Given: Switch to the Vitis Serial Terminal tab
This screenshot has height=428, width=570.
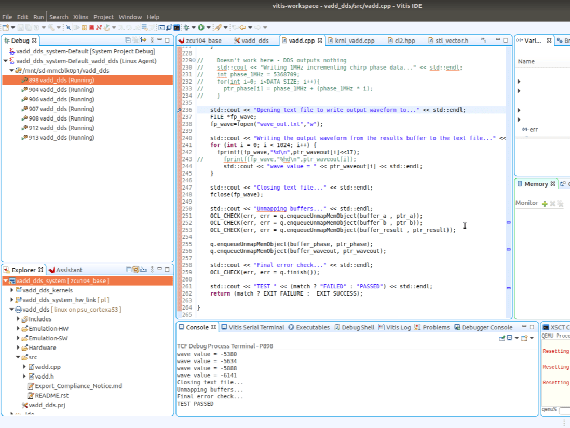Looking at the screenshot, I should point(254,327).
